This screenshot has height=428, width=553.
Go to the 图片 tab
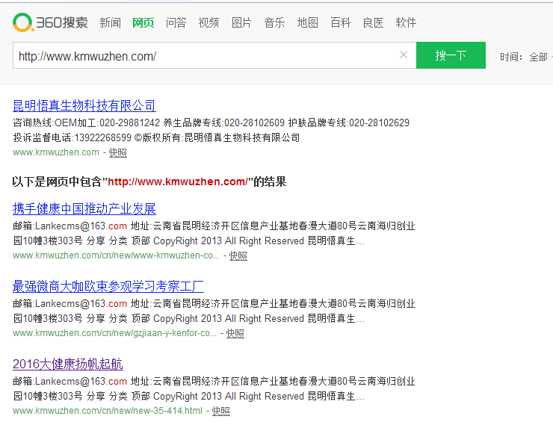pyautogui.click(x=241, y=23)
